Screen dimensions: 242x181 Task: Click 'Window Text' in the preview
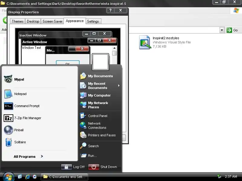31,48
